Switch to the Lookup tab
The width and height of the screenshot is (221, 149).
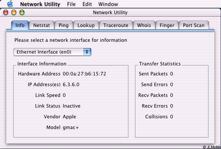pos(86,25)
